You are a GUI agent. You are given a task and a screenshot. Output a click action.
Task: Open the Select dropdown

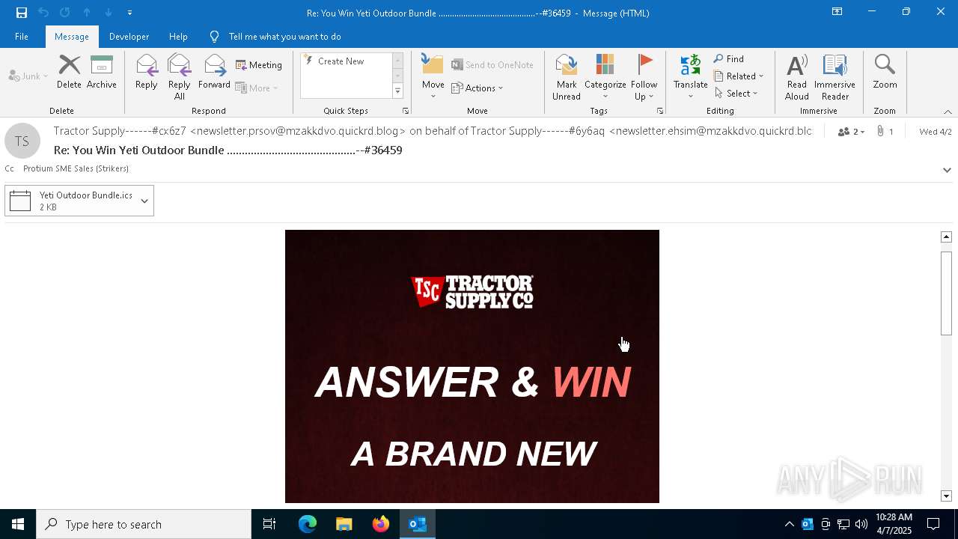pyautogui.click(x=736, y=94)
